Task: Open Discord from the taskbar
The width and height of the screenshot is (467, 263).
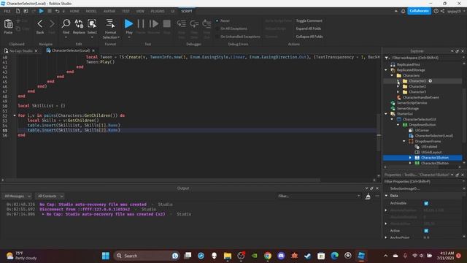Action: point(281,256)
